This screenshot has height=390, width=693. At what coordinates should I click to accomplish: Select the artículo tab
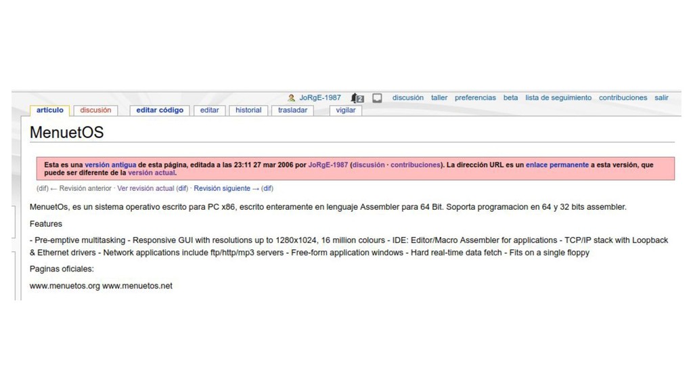[x=49, y=110]
